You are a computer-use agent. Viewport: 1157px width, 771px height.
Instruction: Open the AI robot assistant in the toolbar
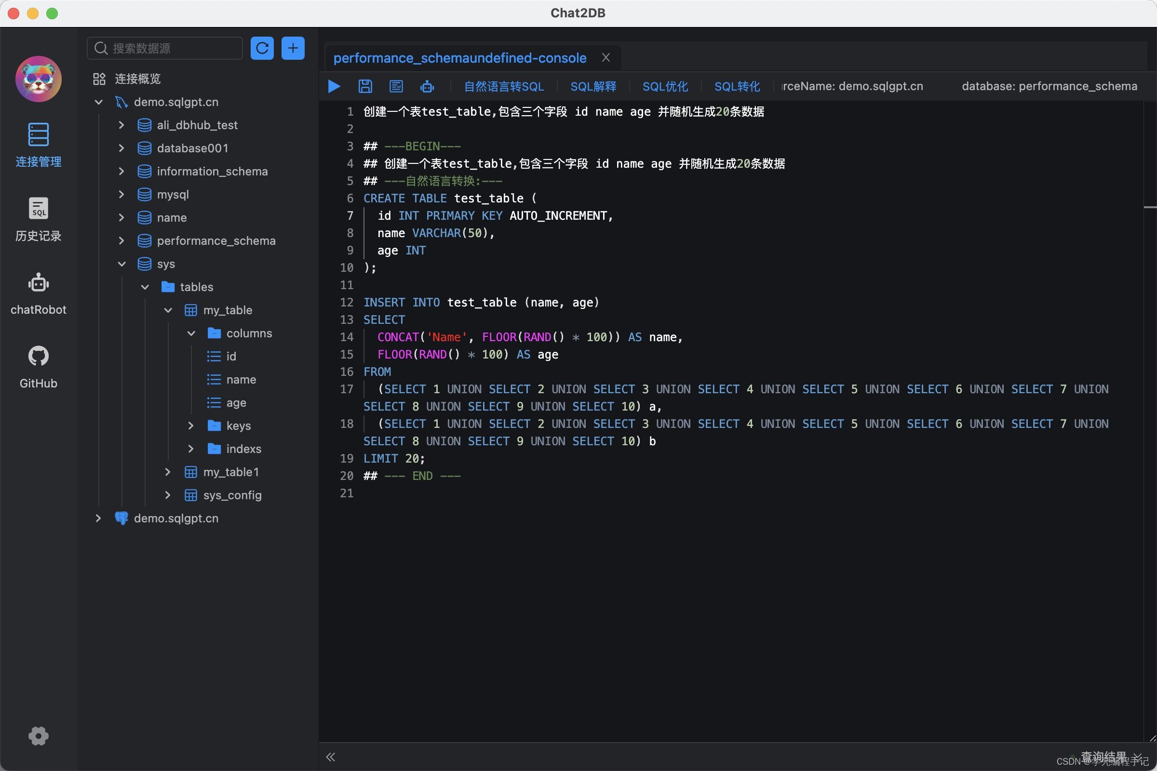pos(427,86)
